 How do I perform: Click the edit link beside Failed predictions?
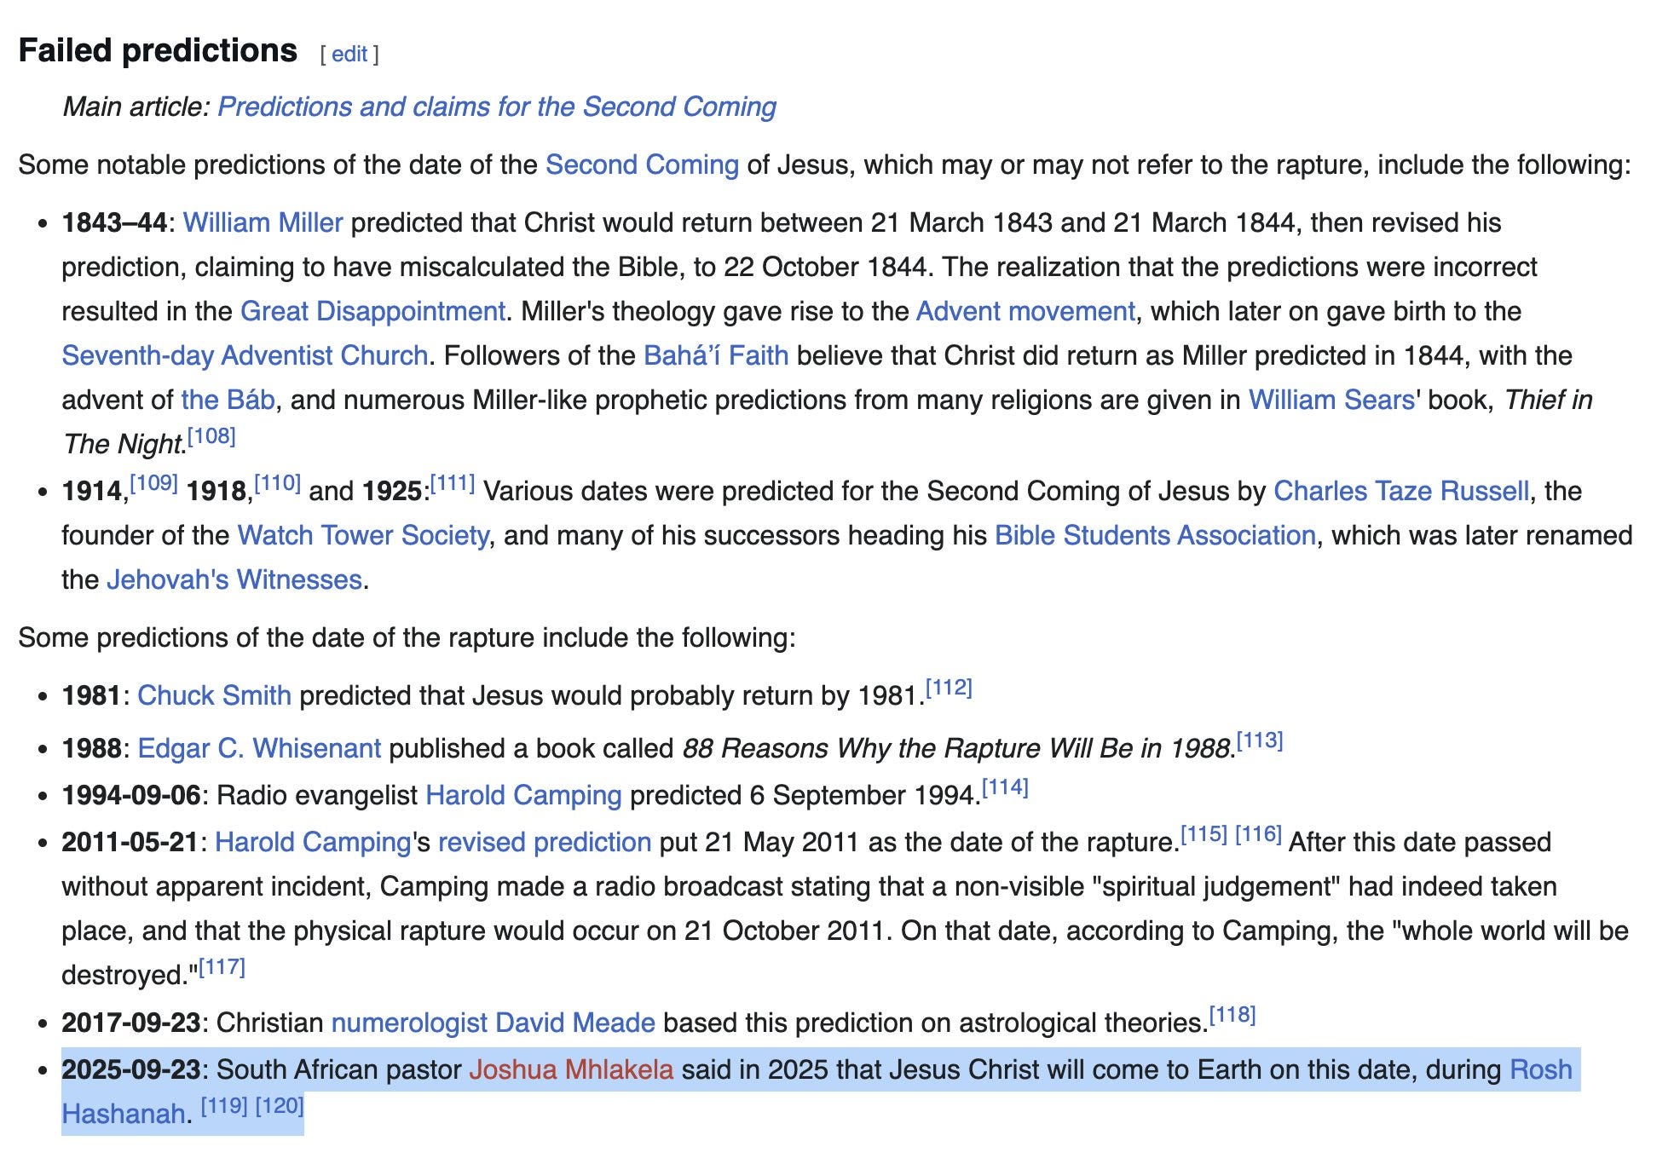349,55
